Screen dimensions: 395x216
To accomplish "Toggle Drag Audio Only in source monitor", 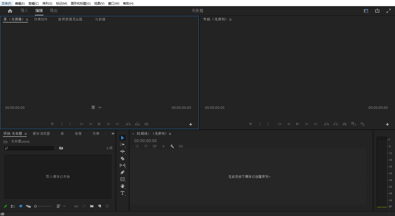I will 100,107.
